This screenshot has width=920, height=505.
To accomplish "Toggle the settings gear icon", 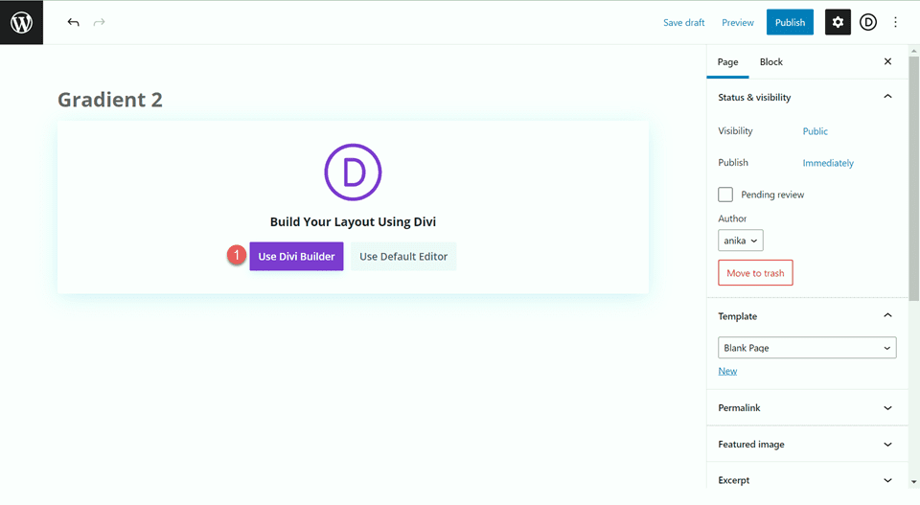I will coord(838,22).
